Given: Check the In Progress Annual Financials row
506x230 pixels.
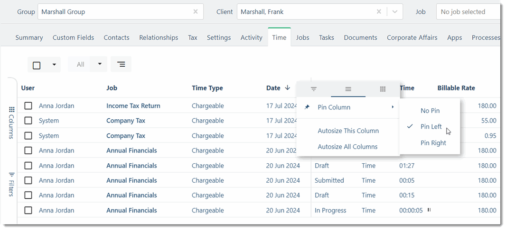Looking at the screenshot, I should pyautogui.click(x=28, y=211).
